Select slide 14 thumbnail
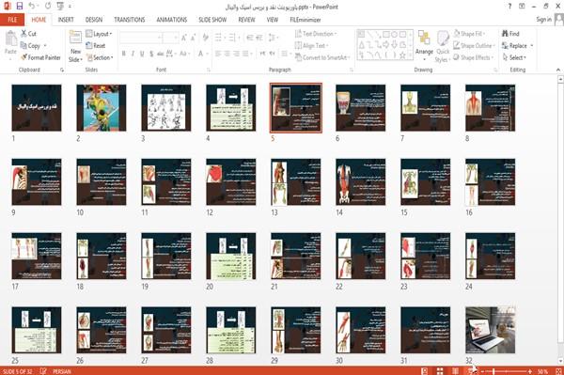 (x=360, y=182)
